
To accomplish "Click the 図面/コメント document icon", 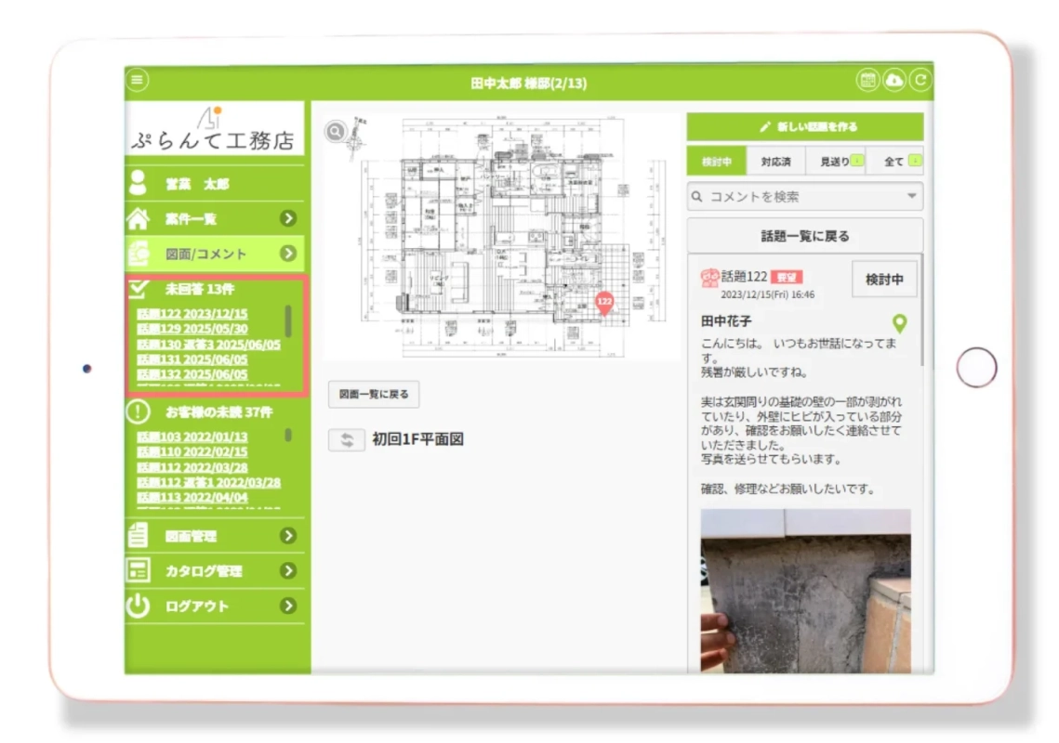I will [139, 254].
